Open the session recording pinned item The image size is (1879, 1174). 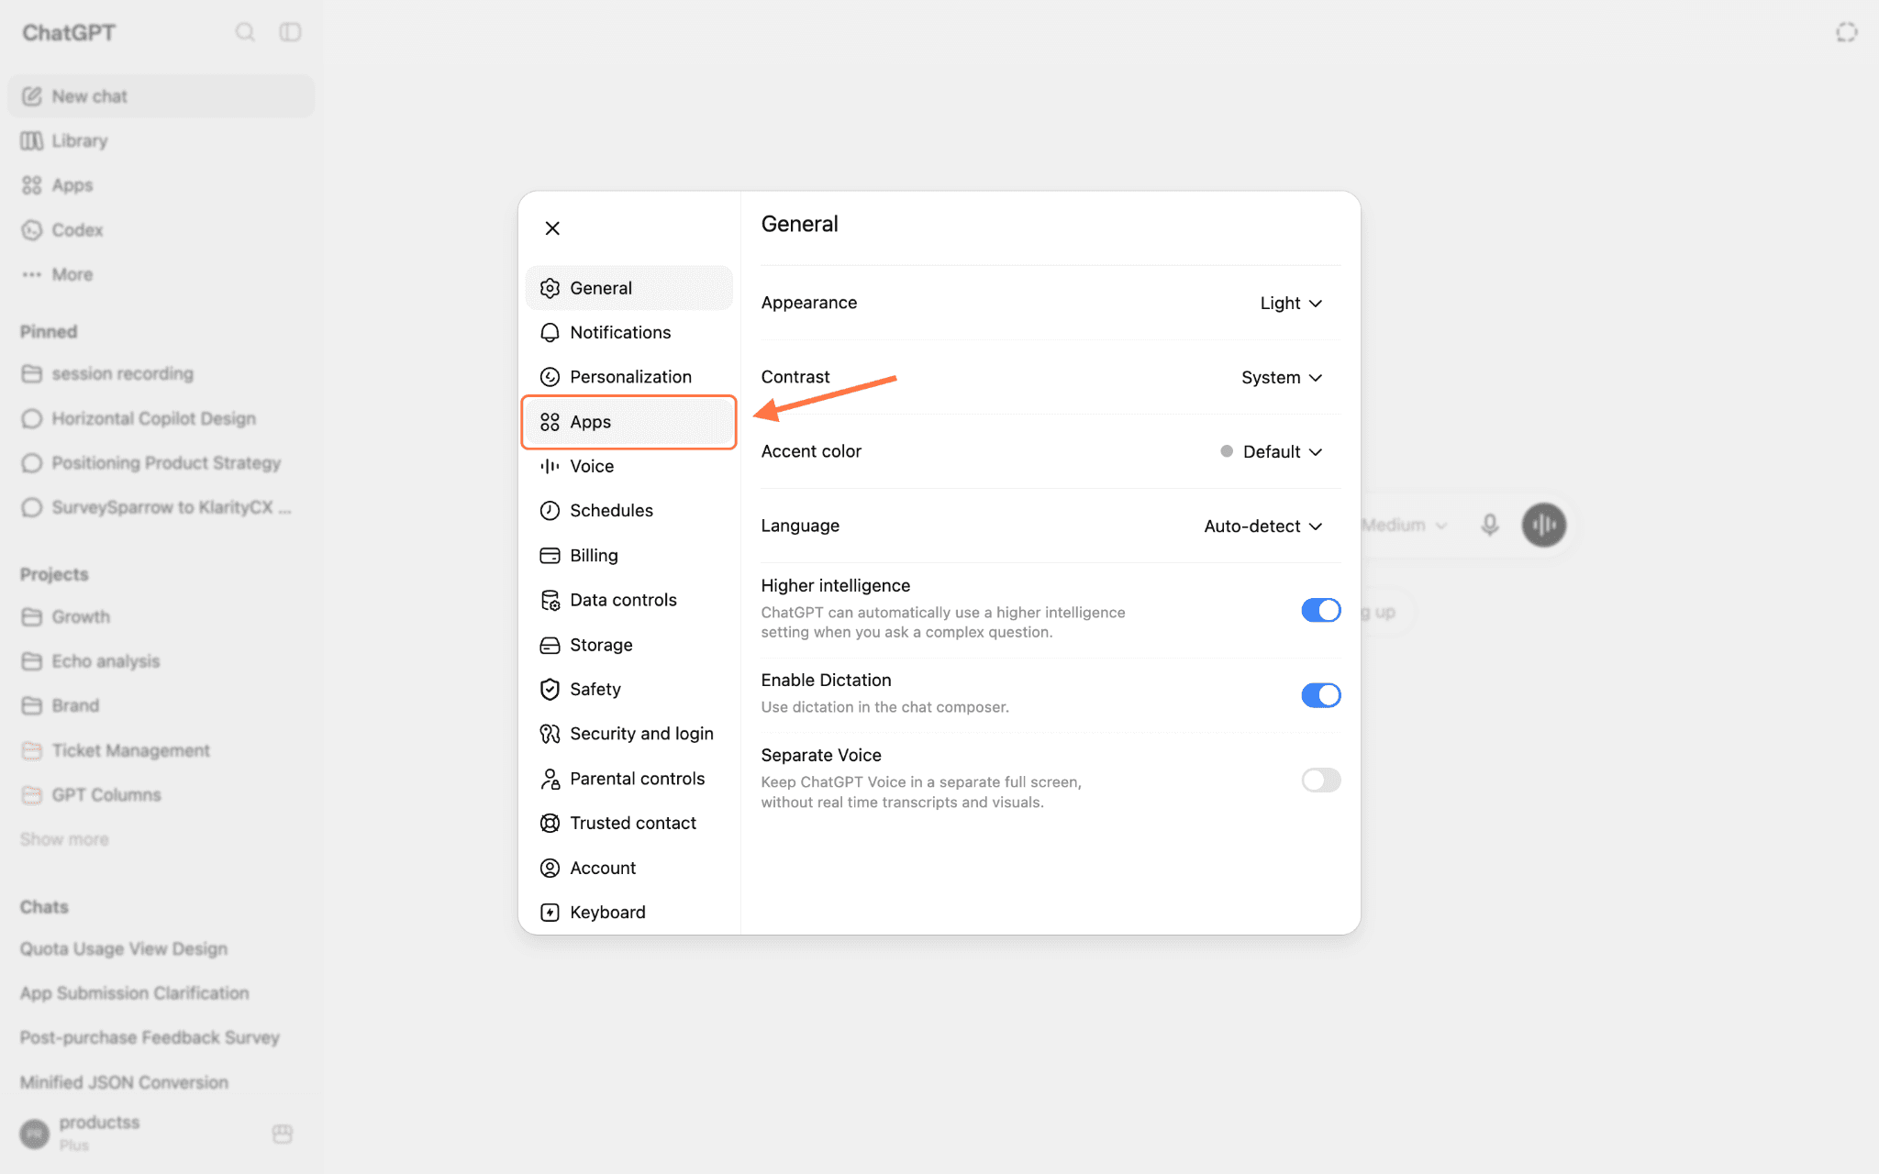[x=161, y=373]
